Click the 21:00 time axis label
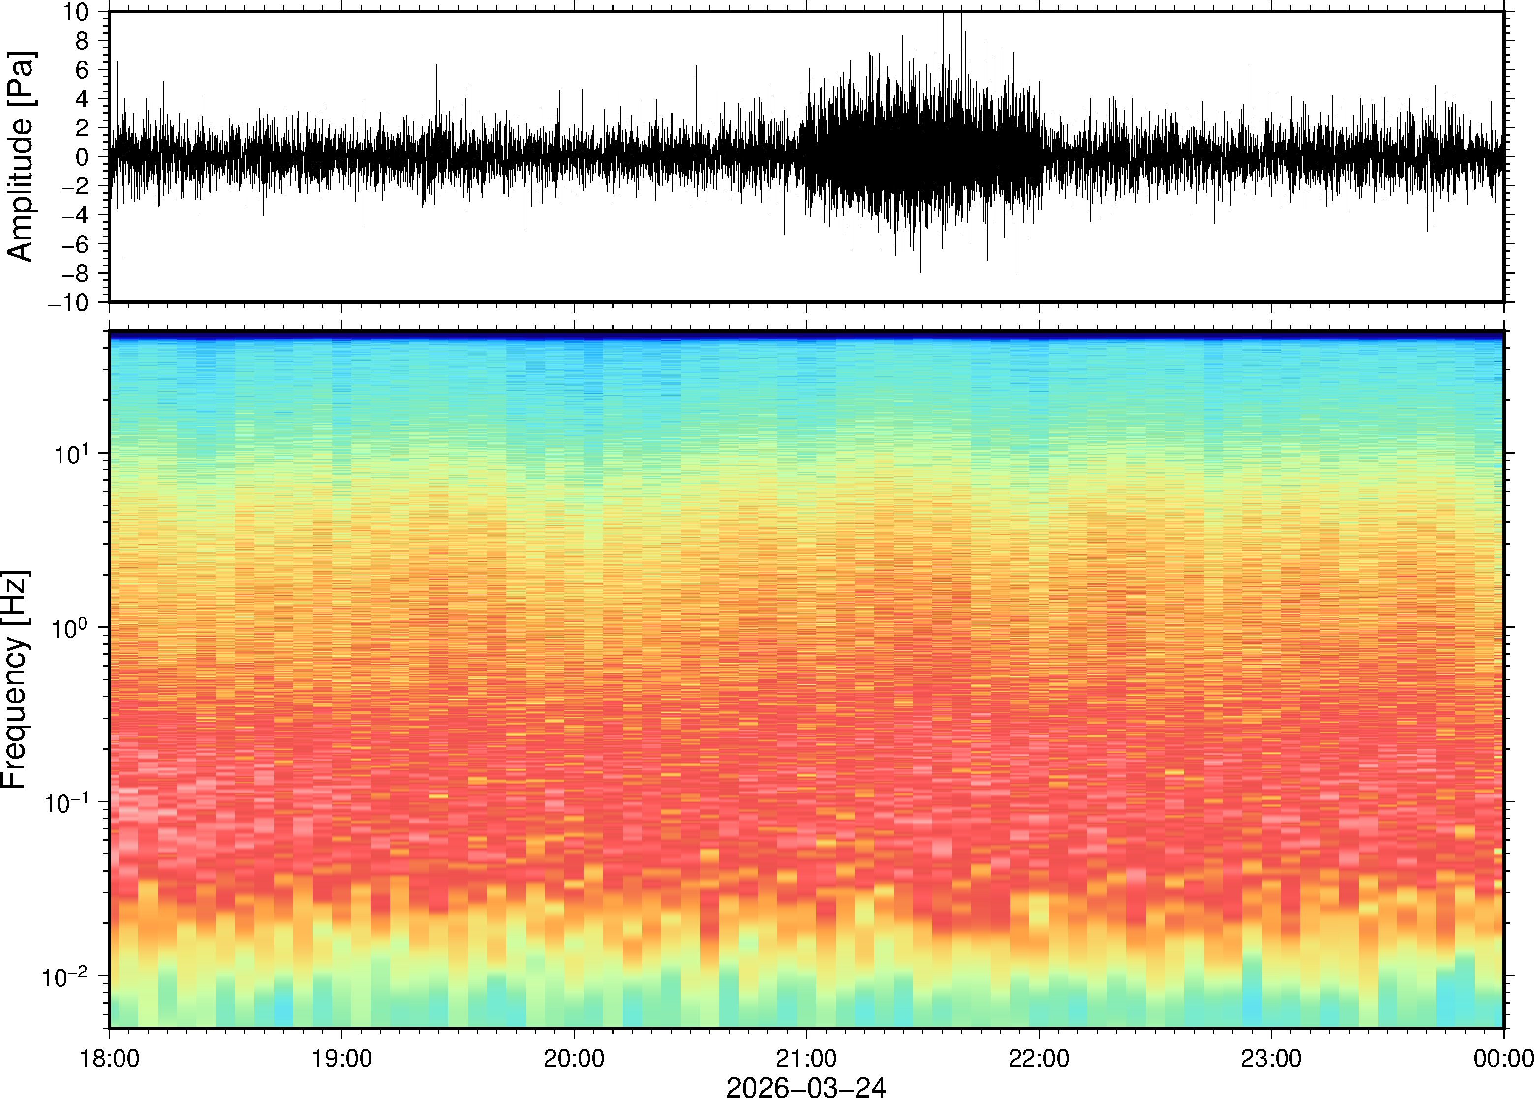The image size is (1534, 1098). point(806,1058)
